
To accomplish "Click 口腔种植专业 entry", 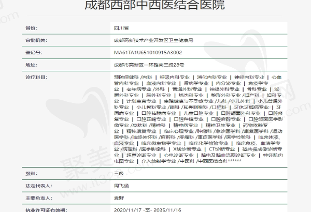I will [189, 119].
